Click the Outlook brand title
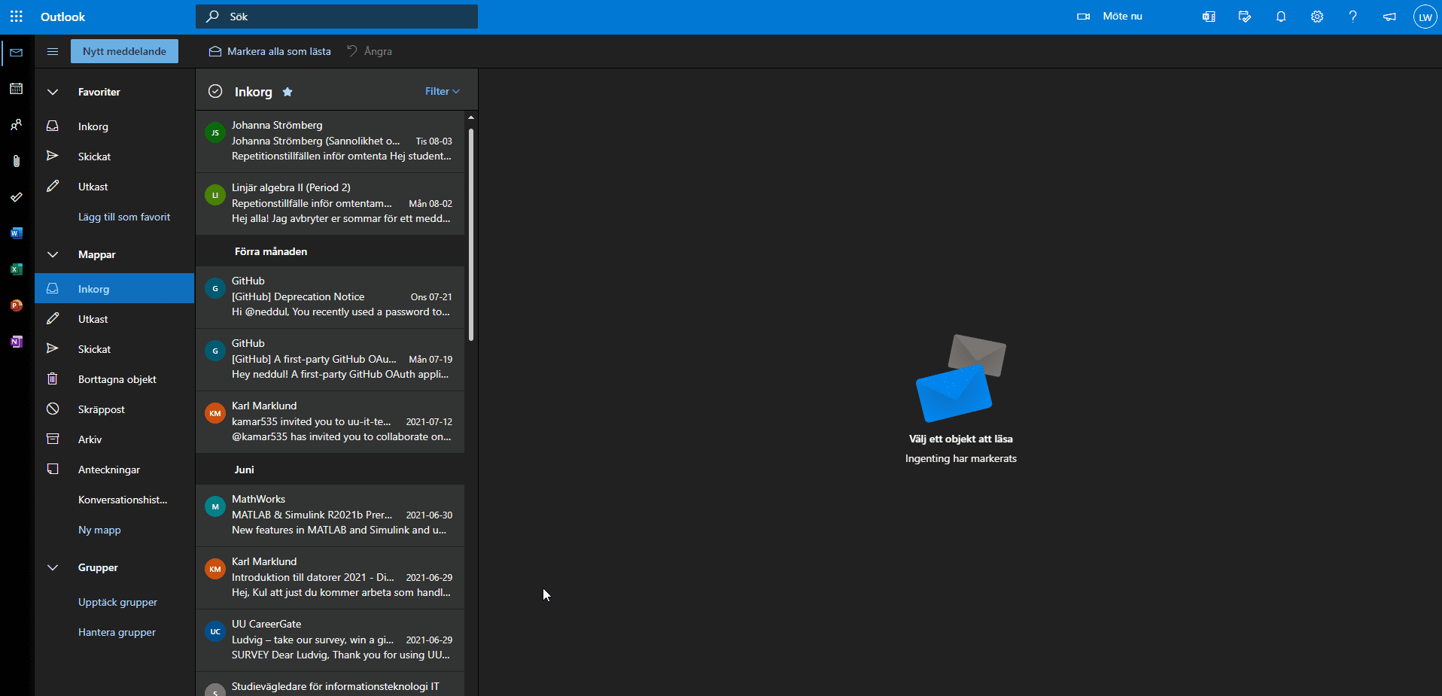The image size is (1442, 696). [x=62, y=17]
